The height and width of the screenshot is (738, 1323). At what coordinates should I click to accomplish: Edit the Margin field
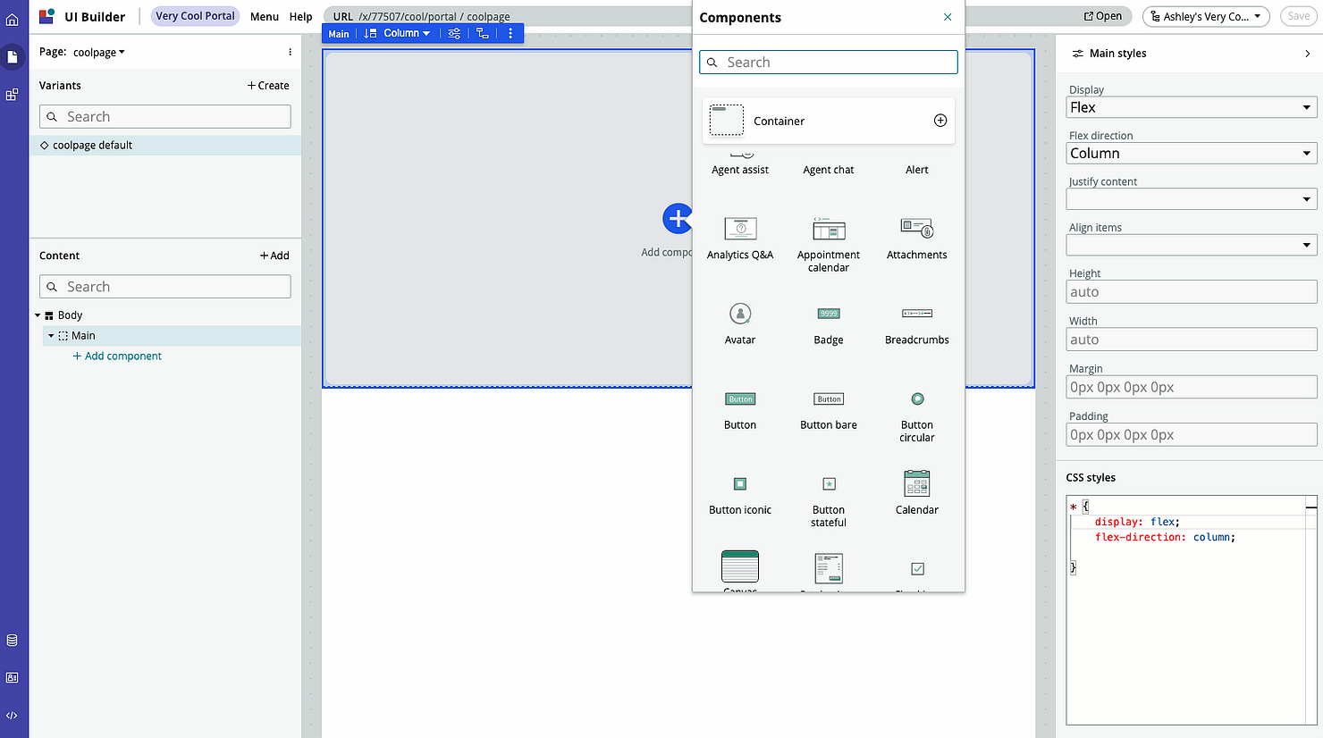(1192, 387)
